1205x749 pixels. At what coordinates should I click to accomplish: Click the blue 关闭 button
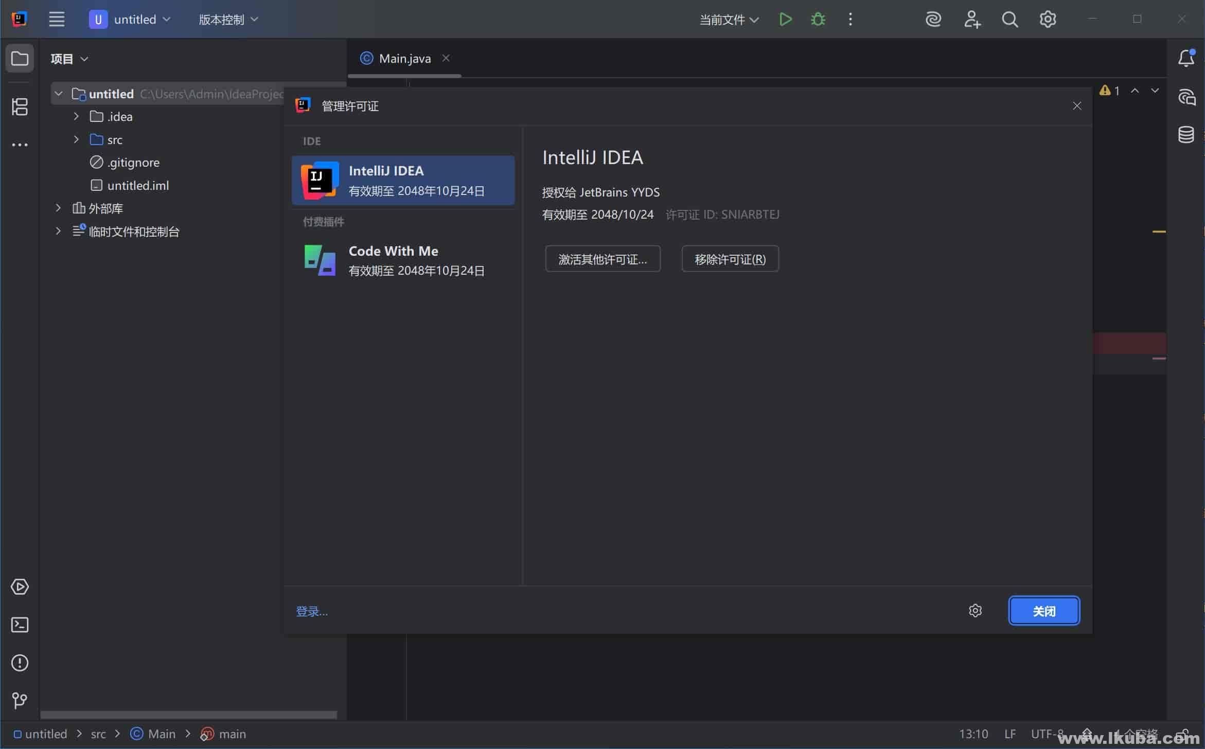(x=1044, y=611)
